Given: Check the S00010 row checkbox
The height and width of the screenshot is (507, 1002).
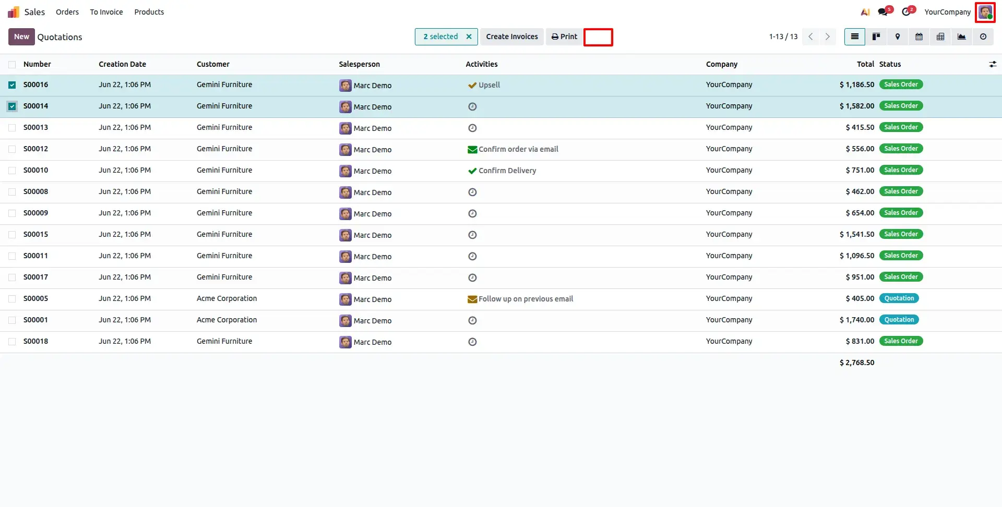Looking at the screenshot, I should [12, 171].
